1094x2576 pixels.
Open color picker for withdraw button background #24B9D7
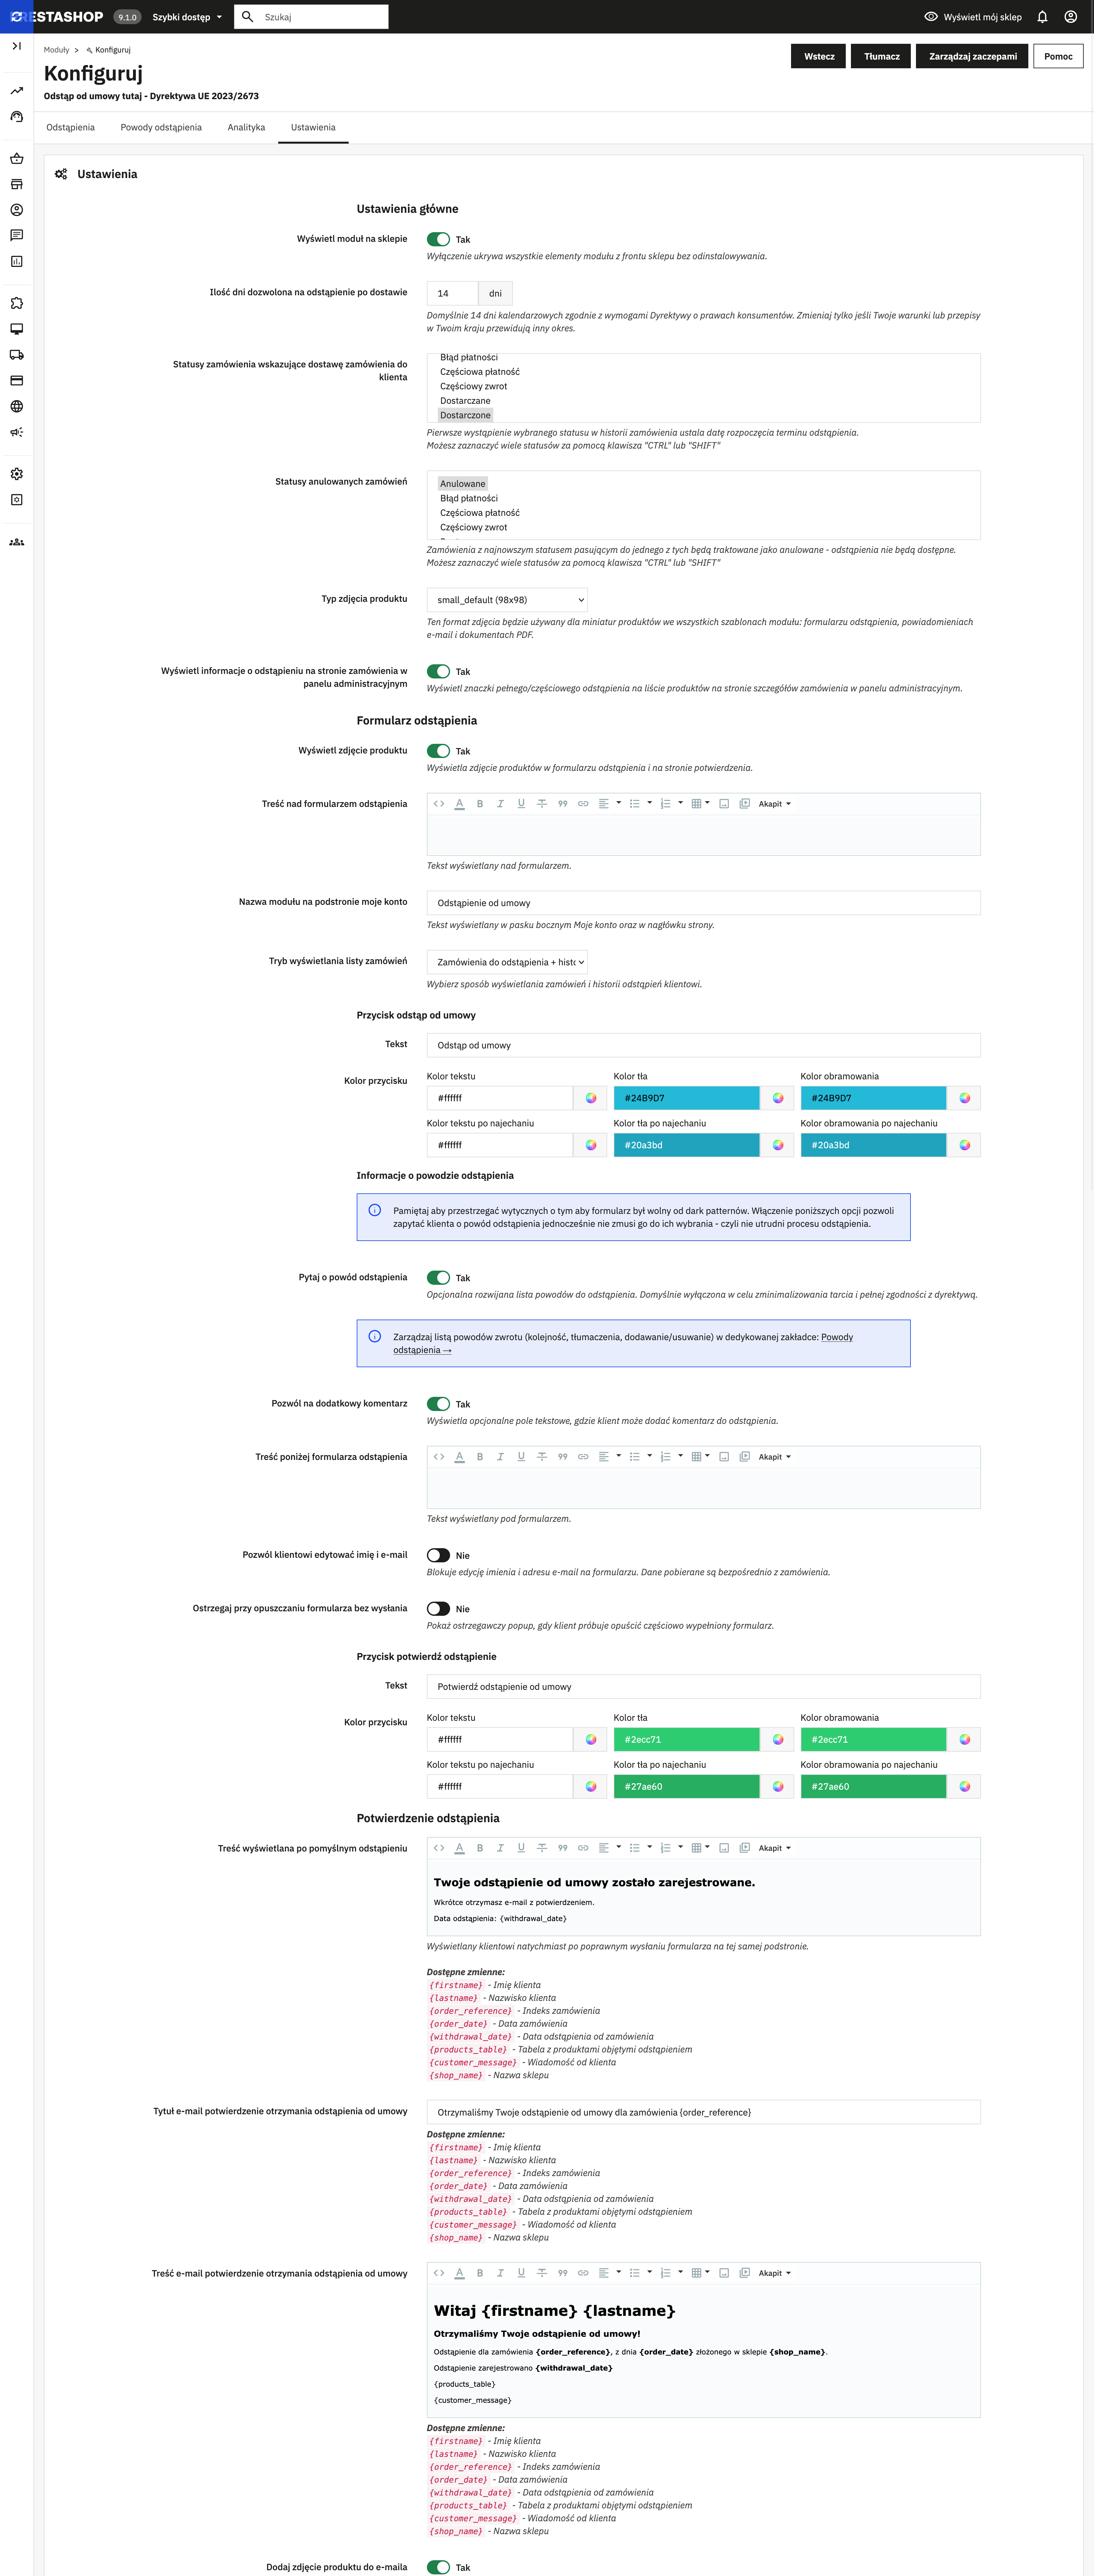click(778, 1098)
